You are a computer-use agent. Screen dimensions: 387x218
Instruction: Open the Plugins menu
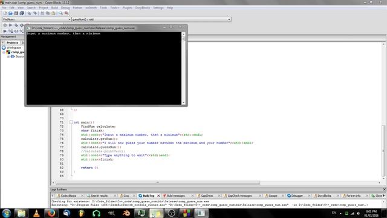[x=128, y=8]
